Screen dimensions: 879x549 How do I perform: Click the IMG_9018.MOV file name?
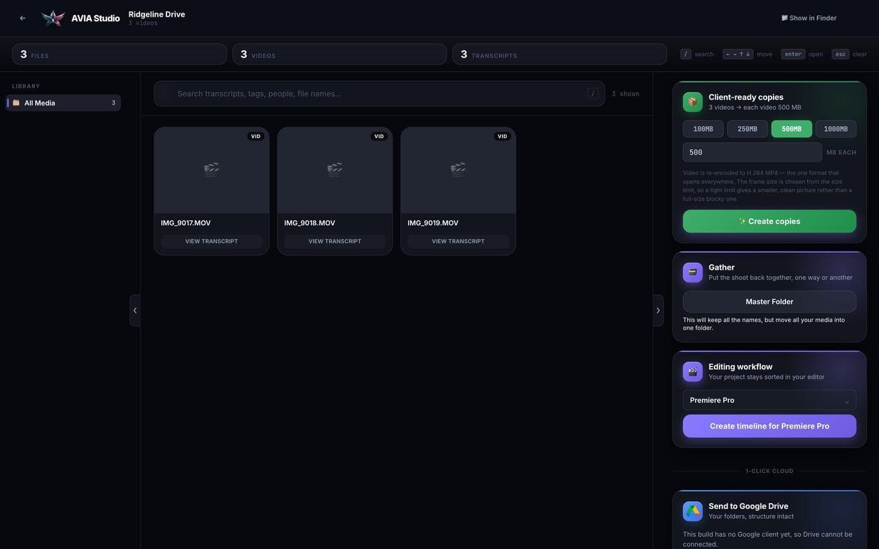tap(310, 223)
